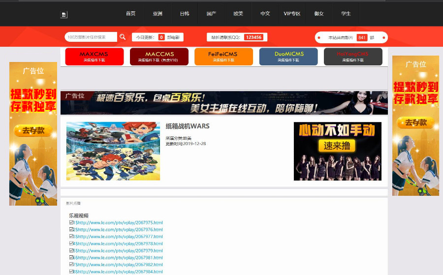Toggle checkbox for episode 8 link
Screen dimensions: 443x275
[x=71, y=272]
